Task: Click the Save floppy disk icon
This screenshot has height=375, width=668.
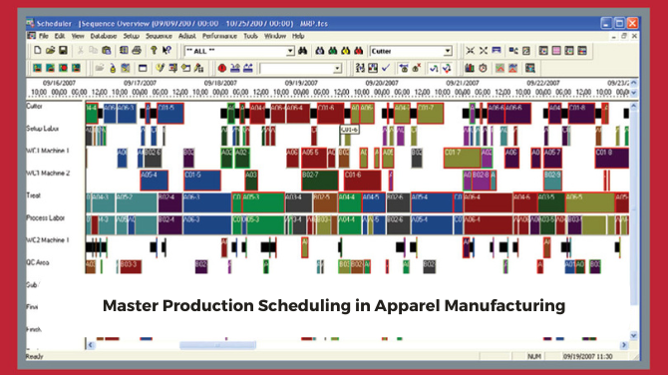Action: 63,51
